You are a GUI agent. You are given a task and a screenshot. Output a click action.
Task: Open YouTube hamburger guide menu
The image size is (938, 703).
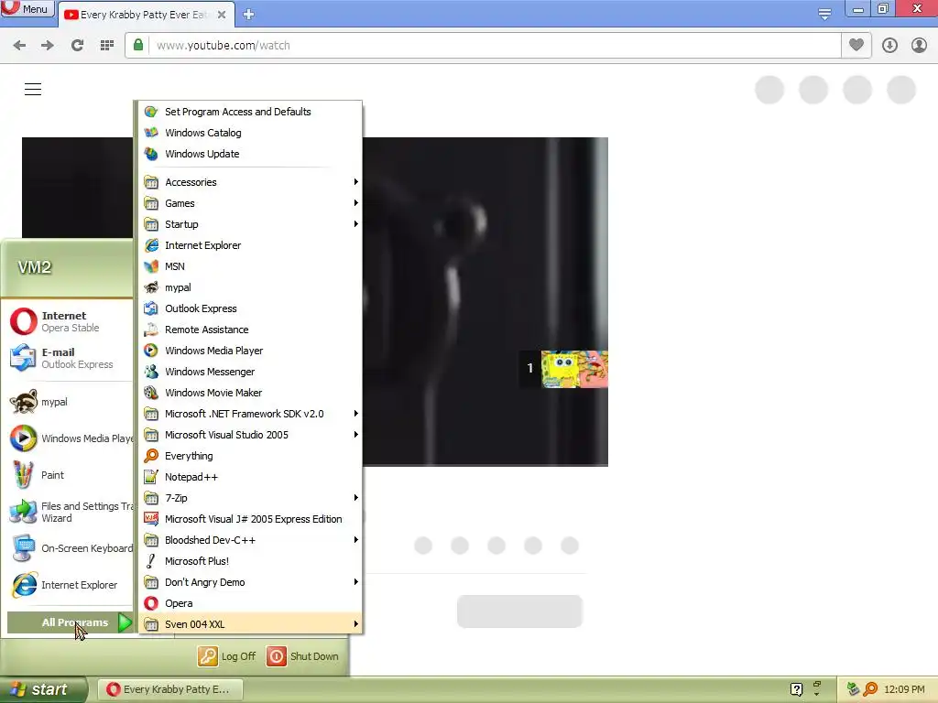(x=33, y=89)
